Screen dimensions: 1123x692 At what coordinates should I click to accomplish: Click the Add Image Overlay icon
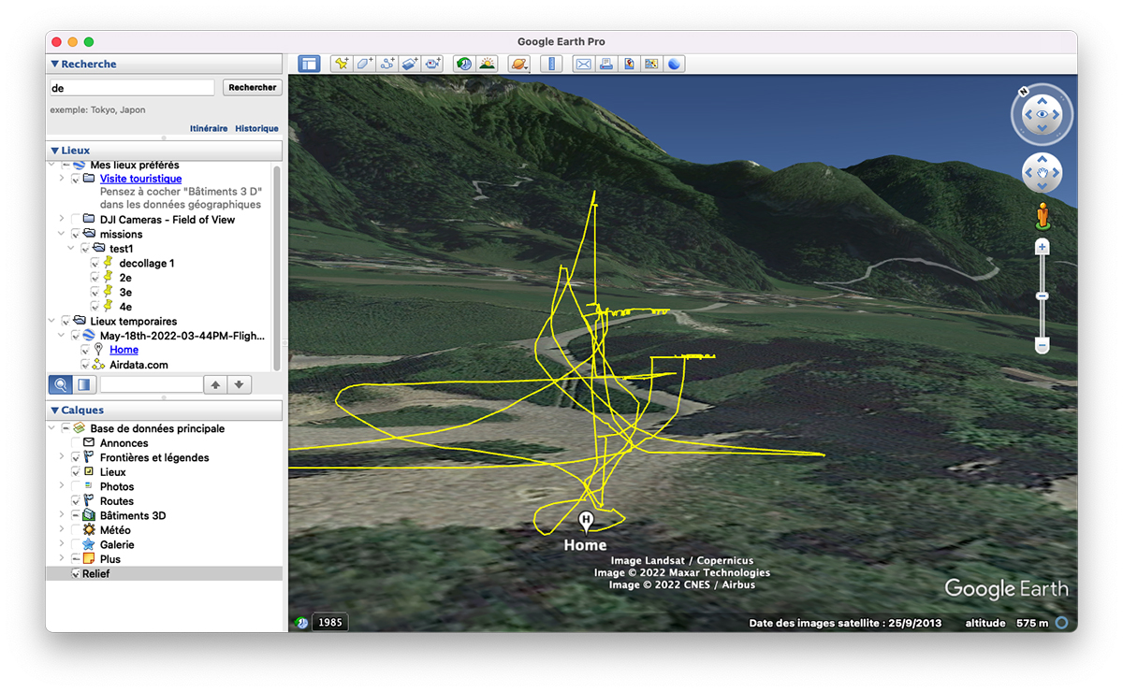click(x=410, y=64)
